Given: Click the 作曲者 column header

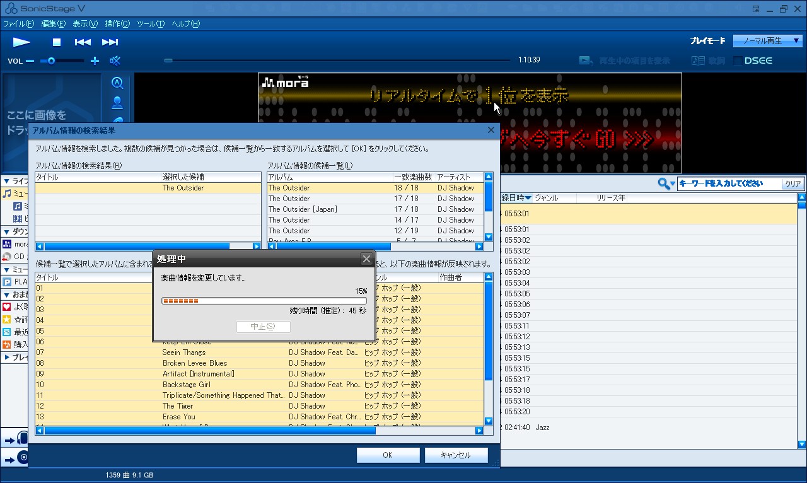Looking at the screenshot, I should [461, 277].
